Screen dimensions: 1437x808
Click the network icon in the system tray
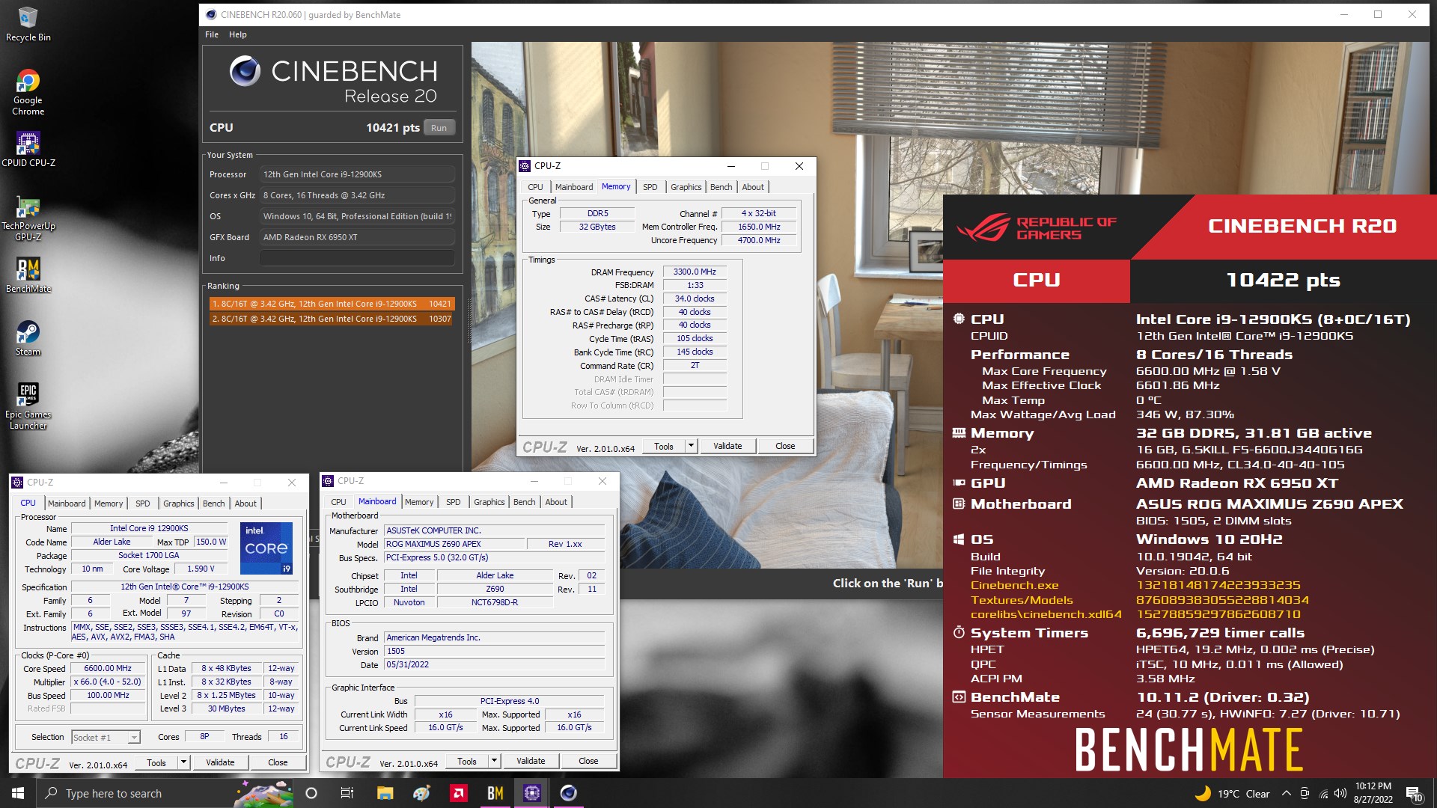pyautogui.click(x=1322, y=793)
